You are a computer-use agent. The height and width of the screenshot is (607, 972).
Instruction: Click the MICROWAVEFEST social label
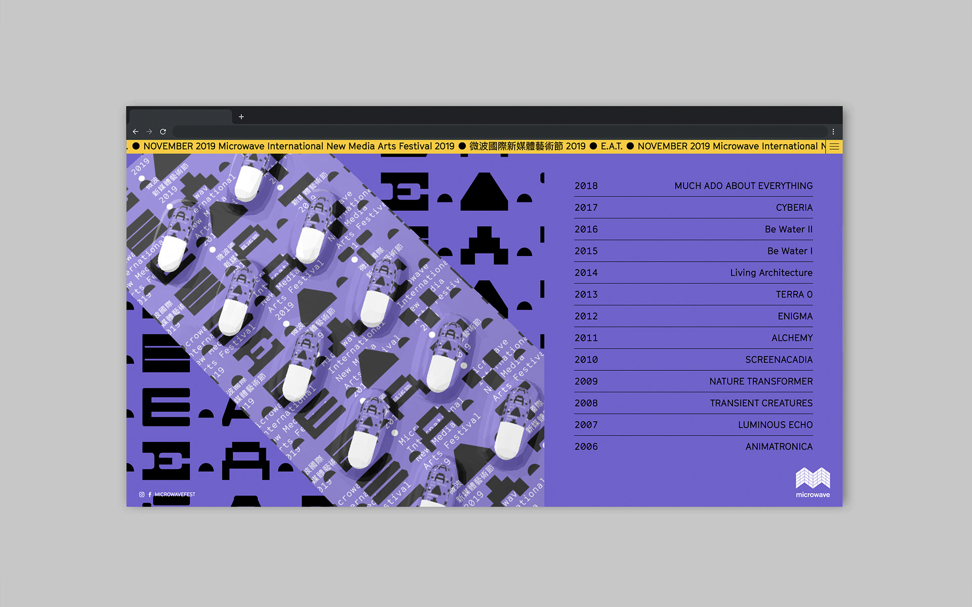[x=175, y=495]
